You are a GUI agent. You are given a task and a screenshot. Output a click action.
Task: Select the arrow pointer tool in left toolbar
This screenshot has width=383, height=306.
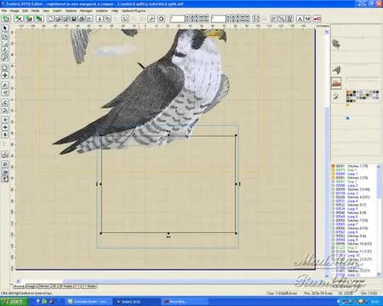[5, 28]
